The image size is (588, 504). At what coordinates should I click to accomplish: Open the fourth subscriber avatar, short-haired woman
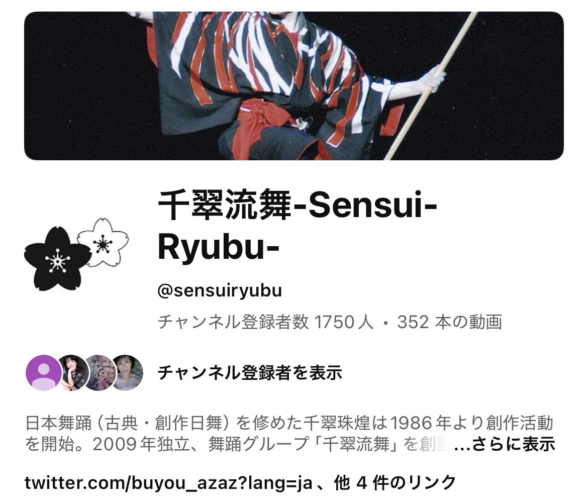(127, 373)
